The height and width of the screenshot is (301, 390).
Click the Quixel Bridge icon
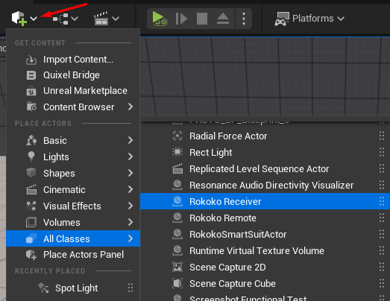click(x=31, y=75)
